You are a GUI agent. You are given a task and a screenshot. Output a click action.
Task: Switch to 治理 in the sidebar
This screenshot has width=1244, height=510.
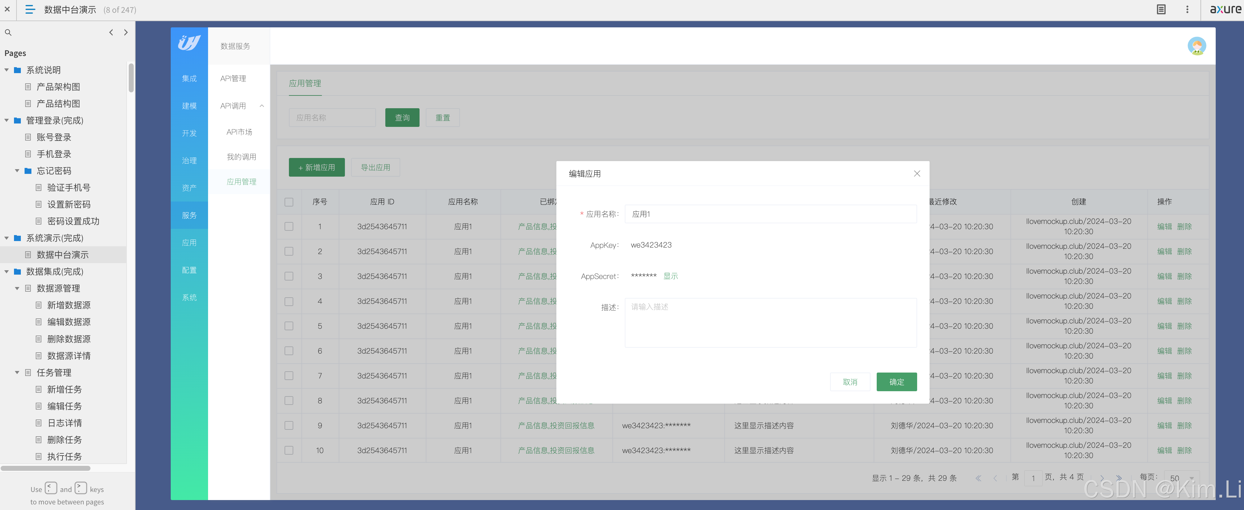[x=189, y=160]
